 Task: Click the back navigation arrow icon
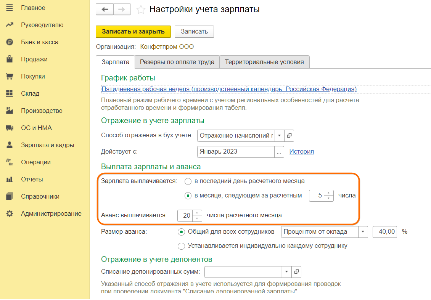tap(105, 10)
